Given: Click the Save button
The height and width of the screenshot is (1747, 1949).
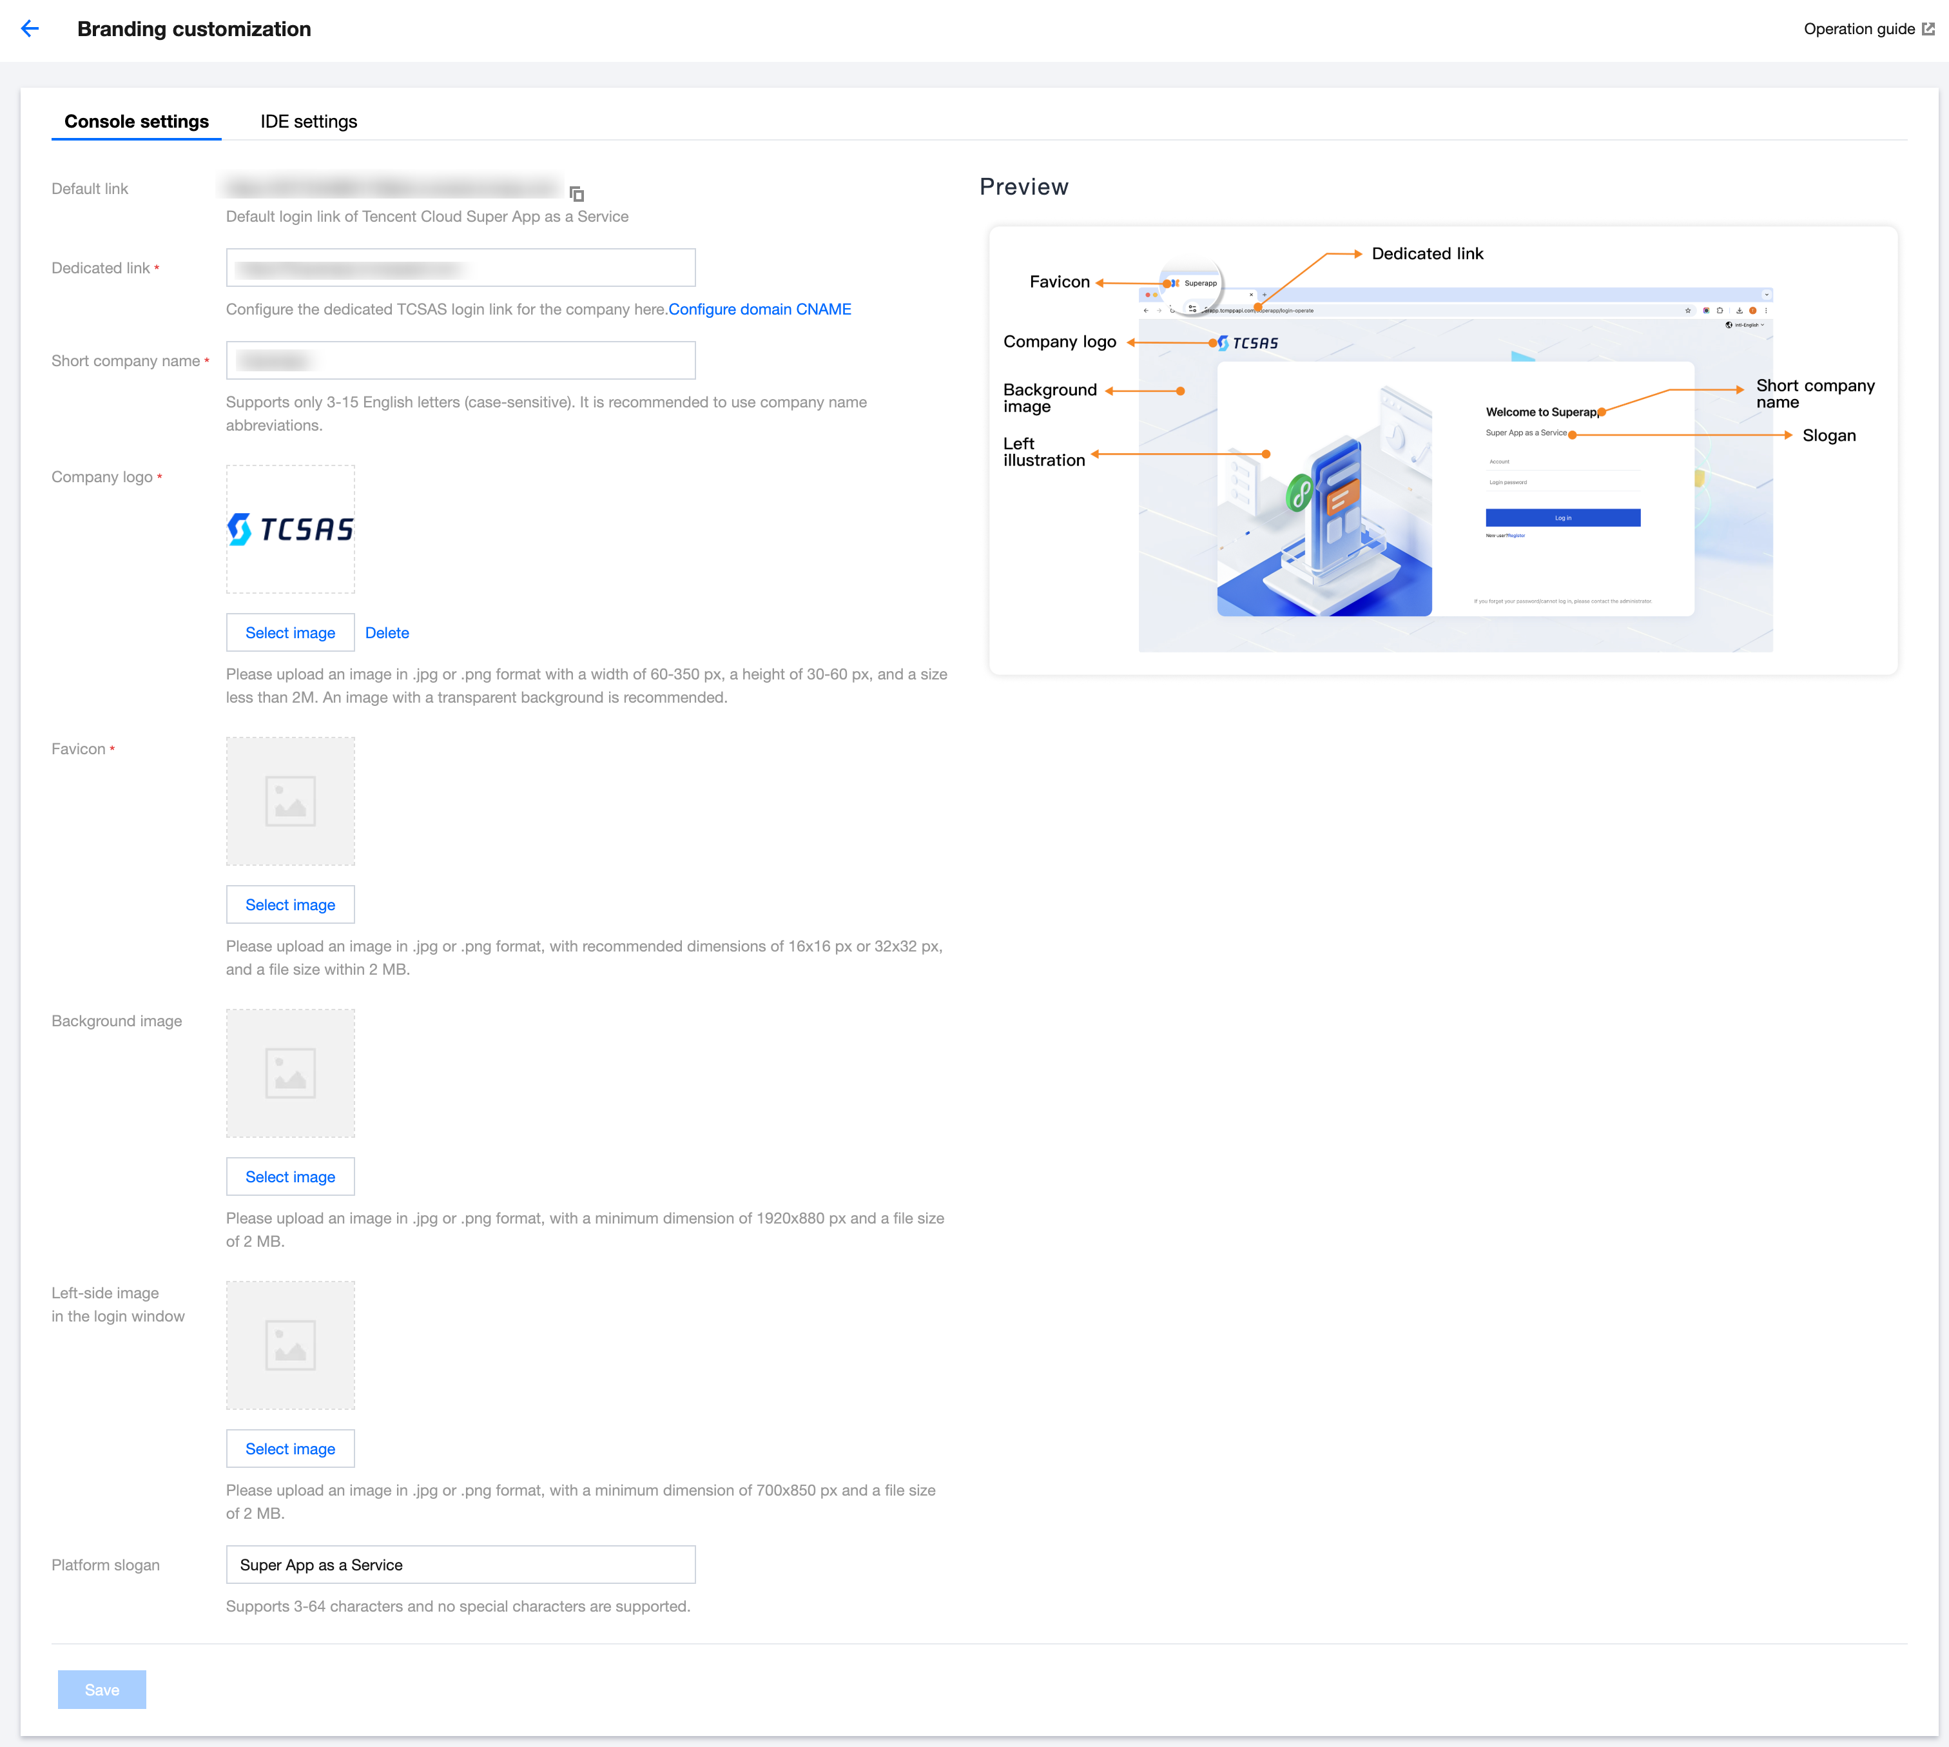Looking at the screenshot, I should pos(102,1690).
